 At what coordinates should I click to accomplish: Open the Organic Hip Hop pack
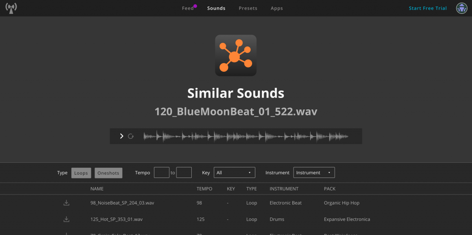pyautogui.click(x=342, y=203)
